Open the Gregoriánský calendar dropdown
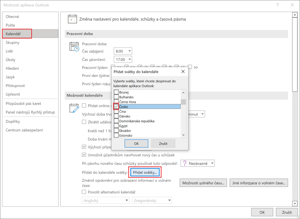Screen dimensions: 300x219 click(152, 201)
